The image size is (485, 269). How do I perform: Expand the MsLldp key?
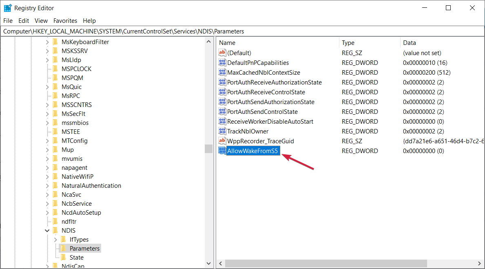[47, 60]
